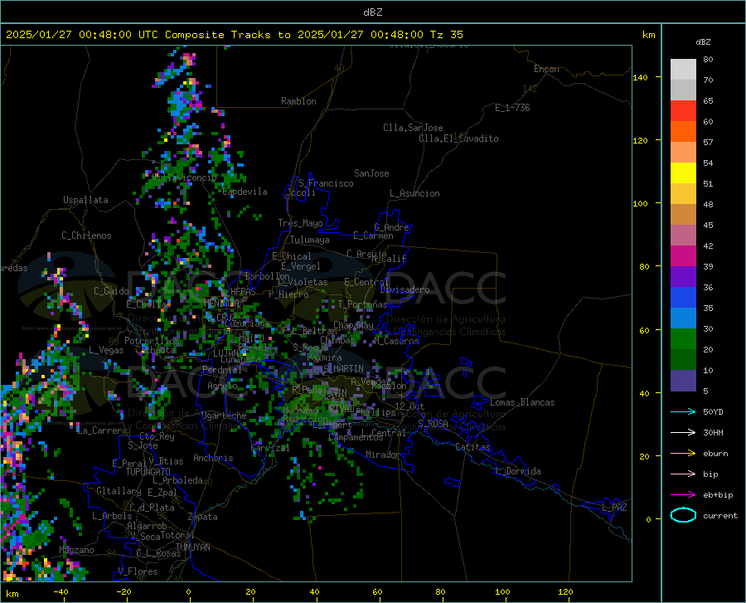Click the Uspallata place label

click(x=85, y=200)
